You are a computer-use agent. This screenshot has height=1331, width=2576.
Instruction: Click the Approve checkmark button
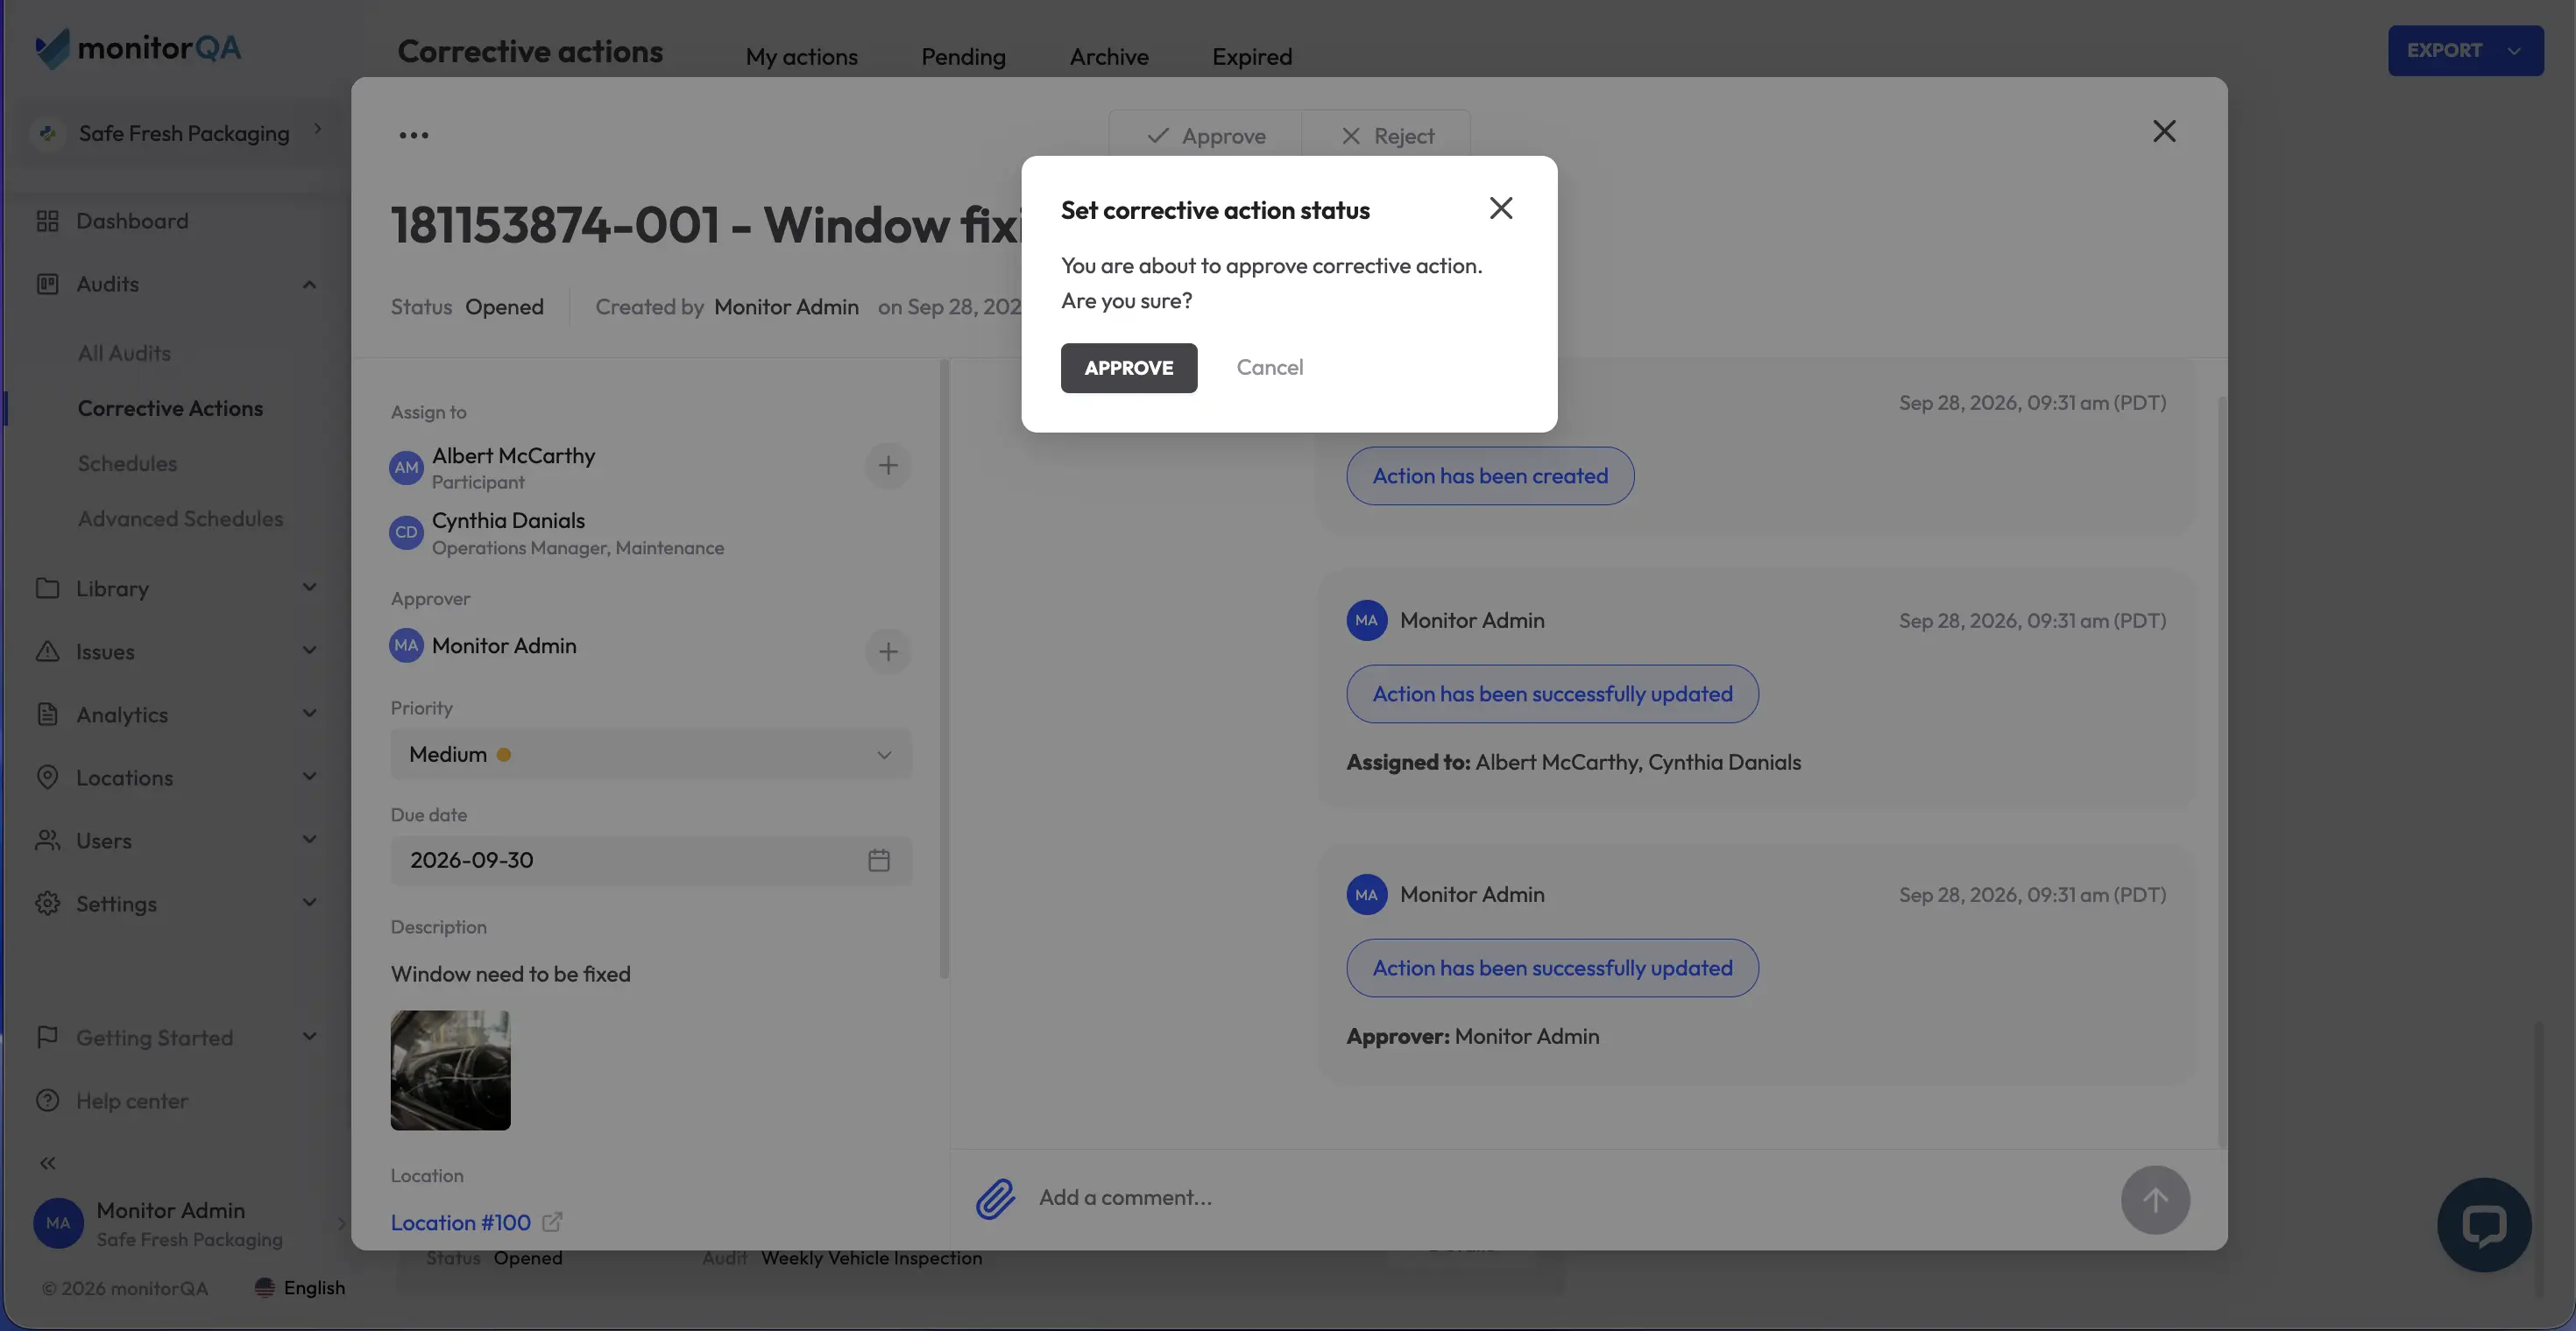coord(1205,135)
